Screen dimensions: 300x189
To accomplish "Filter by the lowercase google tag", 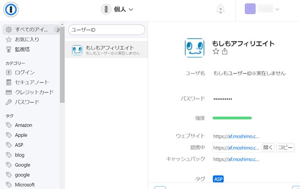I will click(22, 175).
